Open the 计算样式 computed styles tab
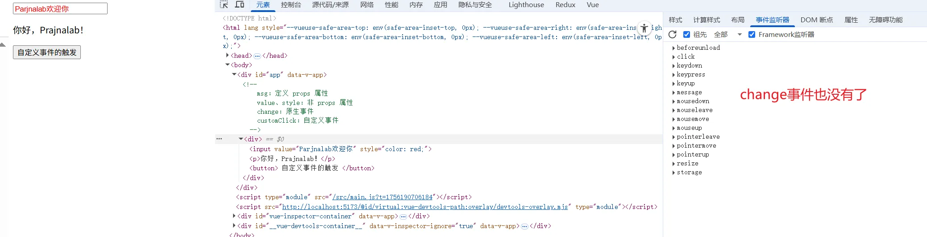The height and width of the screenshot is (237, 927). click(x=706, y=20)
